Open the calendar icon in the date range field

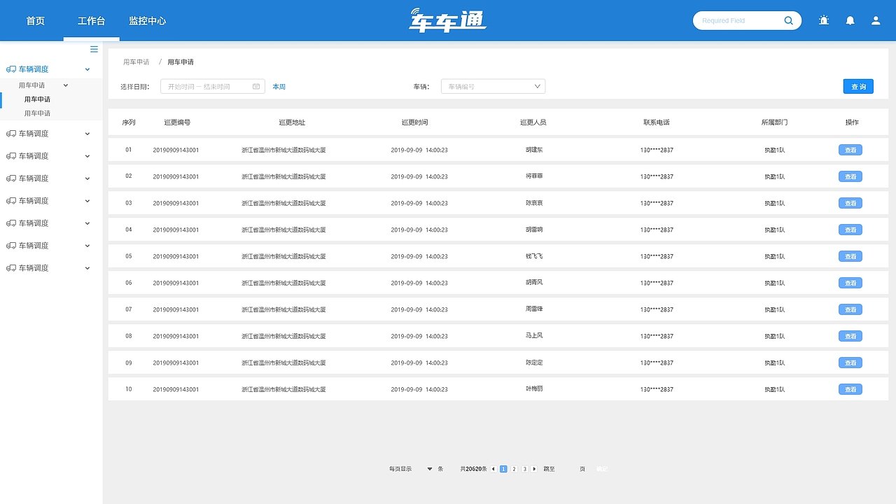(255, 86)
